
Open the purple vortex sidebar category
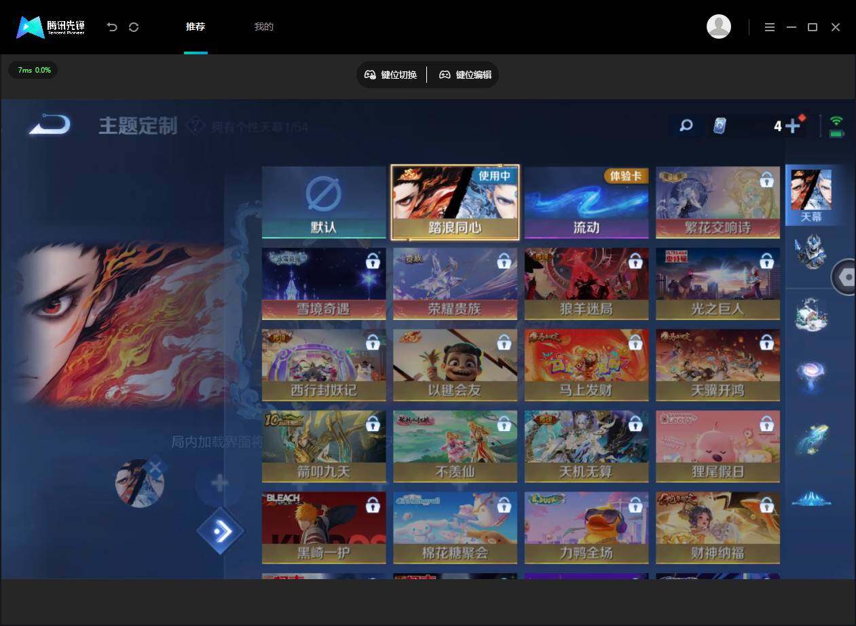(x=811, y=375)
